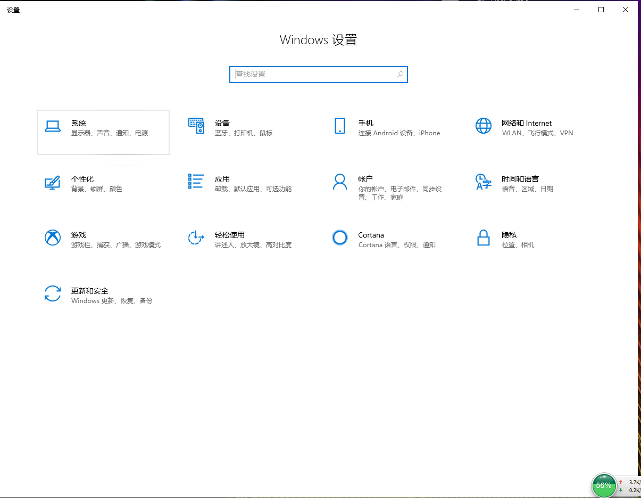This screenshot has width=641, height=498.
Task: Click the 网络和 Internet title
Action: click(x=527, y=123)
